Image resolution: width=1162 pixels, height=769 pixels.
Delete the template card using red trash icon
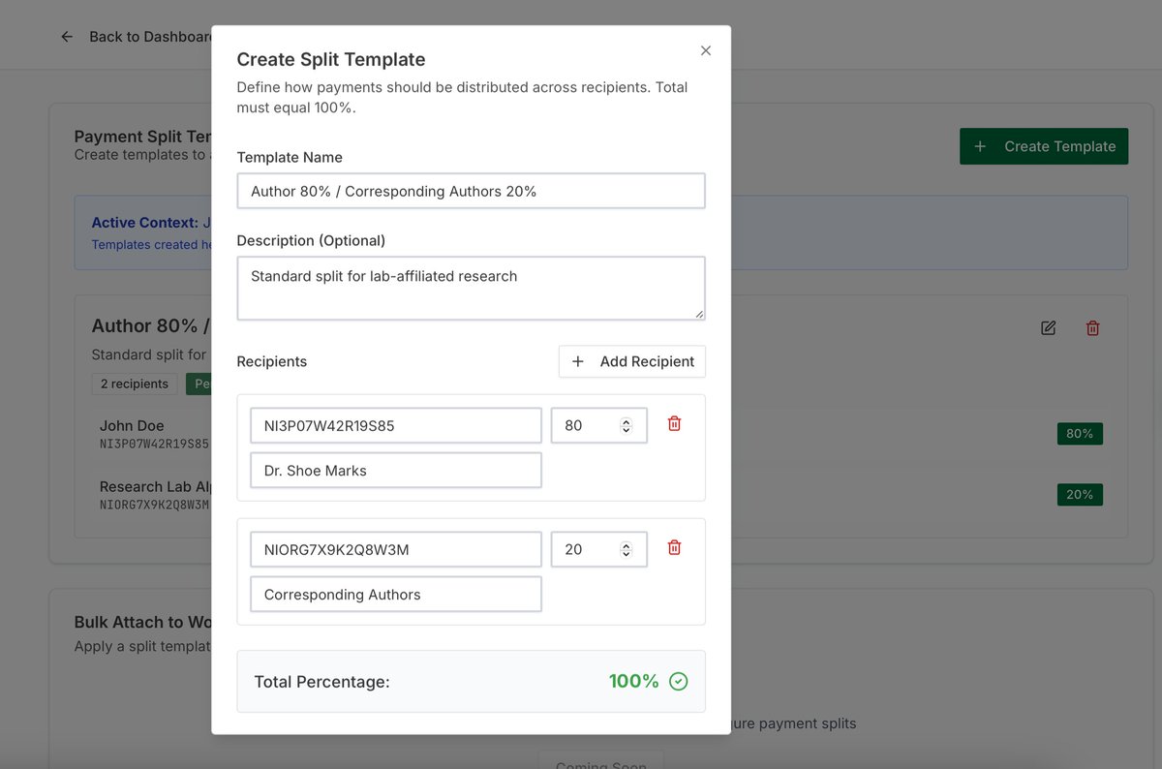[x=1092, y=328]
